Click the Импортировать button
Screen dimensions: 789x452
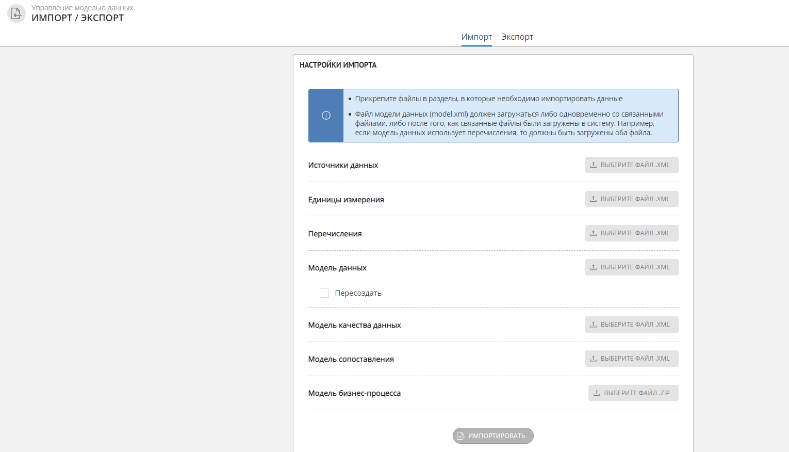click(493, 436)
